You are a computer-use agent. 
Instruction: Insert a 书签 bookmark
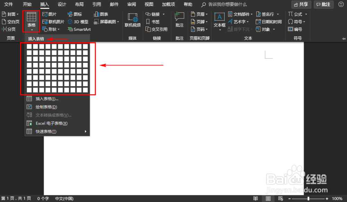point(153,21)
